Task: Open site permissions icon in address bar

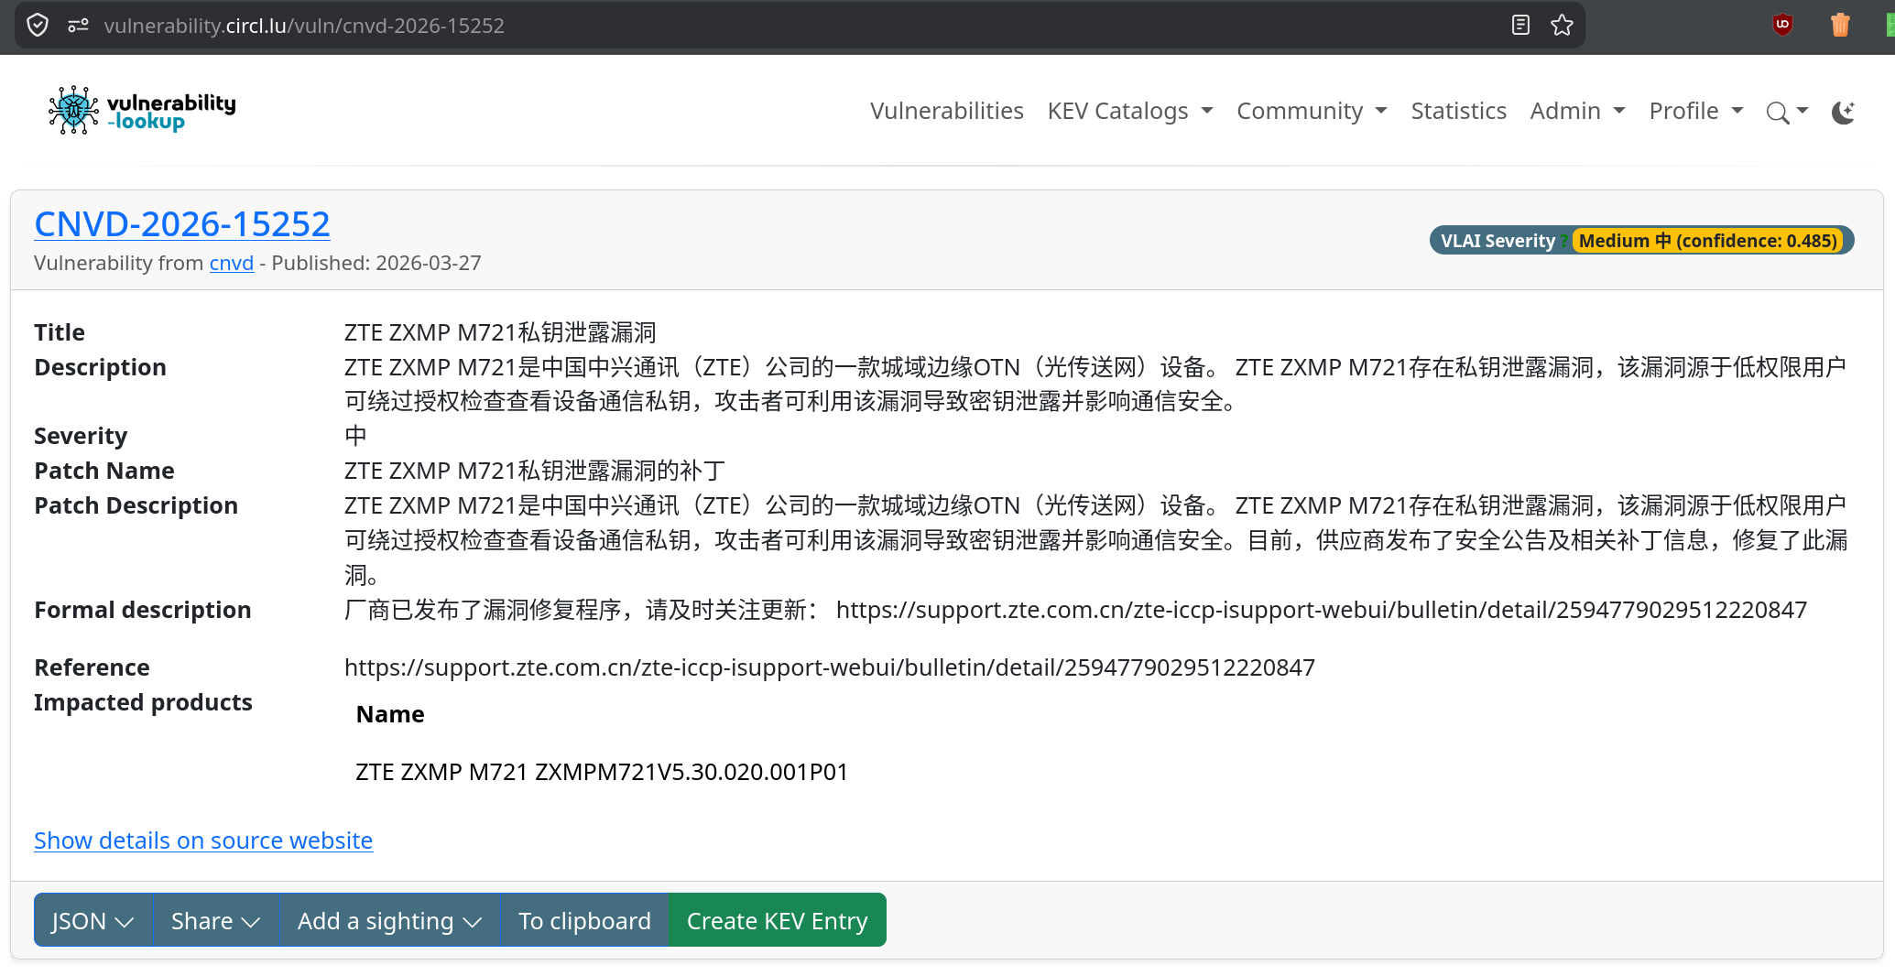Action: pos(78,25)
